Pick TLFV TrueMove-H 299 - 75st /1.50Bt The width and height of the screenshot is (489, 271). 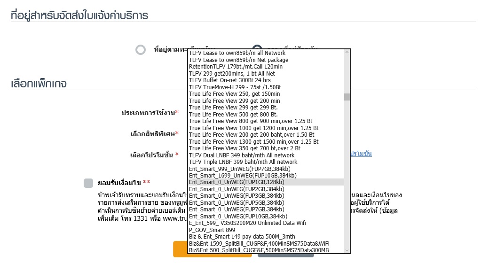(266, 87)
